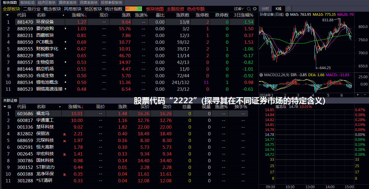Viewport: 369px width, 189px height.
Task: Click the square marker on 要约收购 row
Action: 65,29
